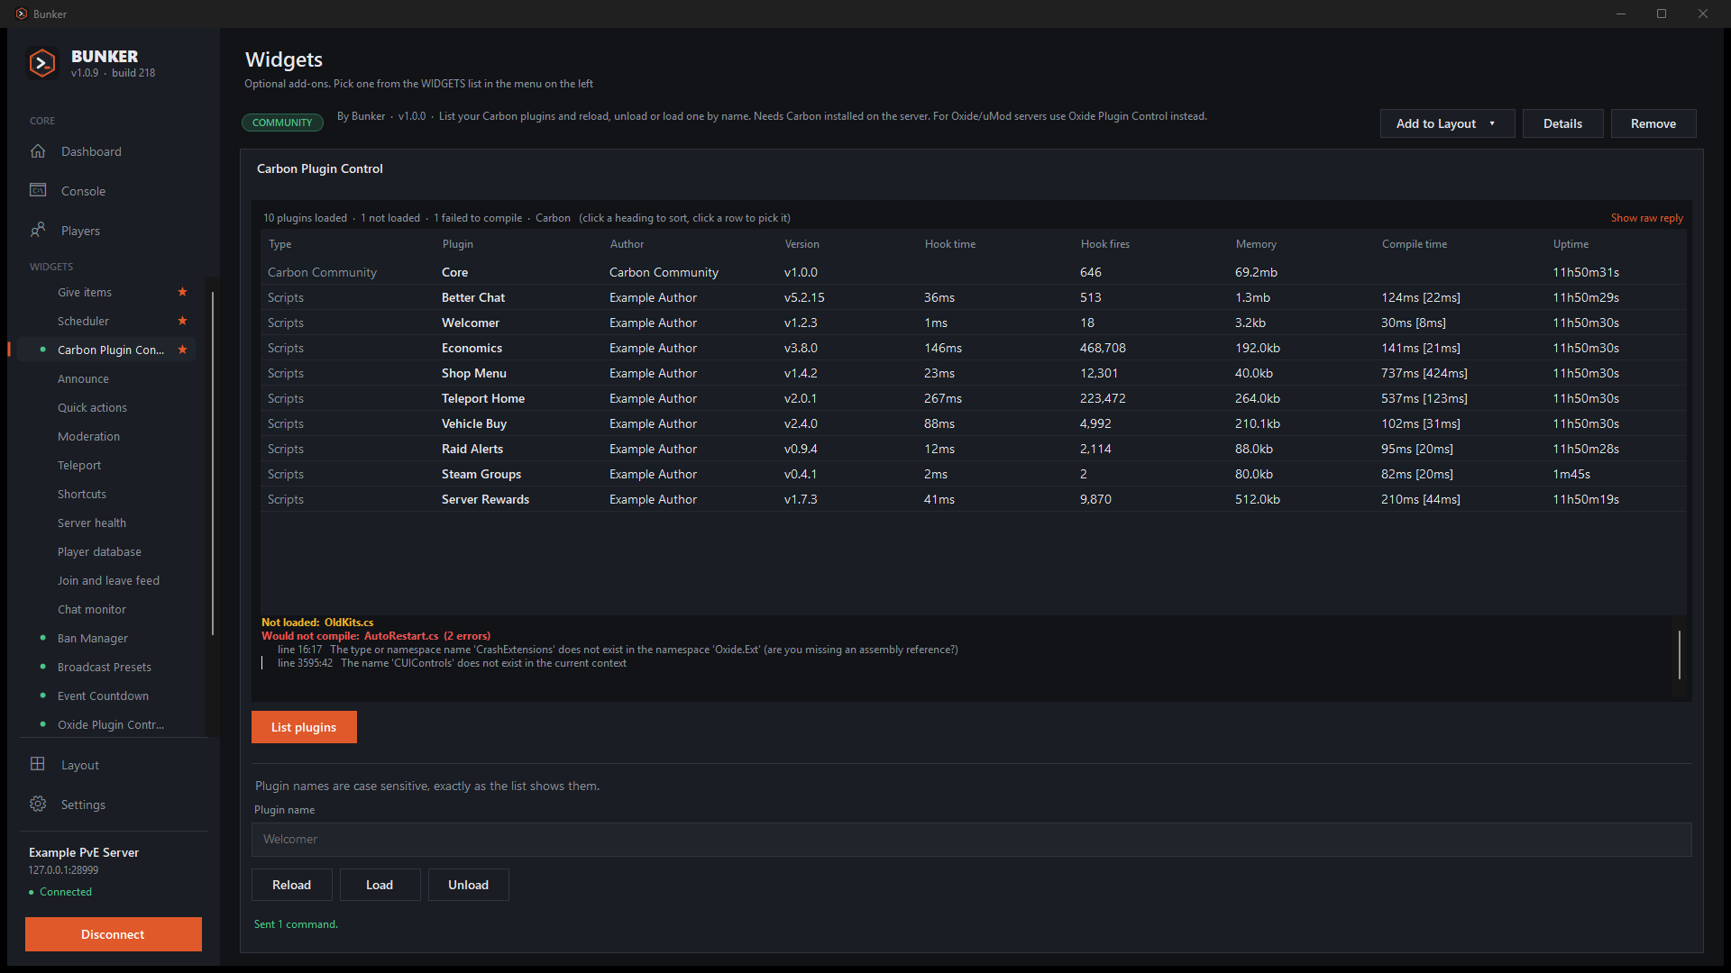Screen dimensions: 1731x973
Task: Open the Server health widget
Action: (92, 523)
